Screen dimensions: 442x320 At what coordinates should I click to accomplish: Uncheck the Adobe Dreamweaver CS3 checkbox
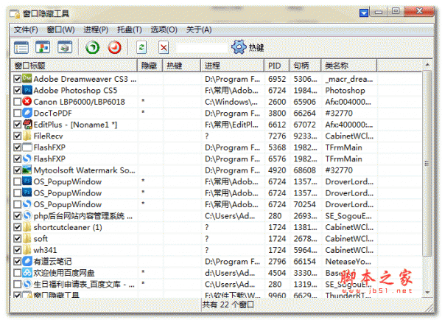[17, 79]
